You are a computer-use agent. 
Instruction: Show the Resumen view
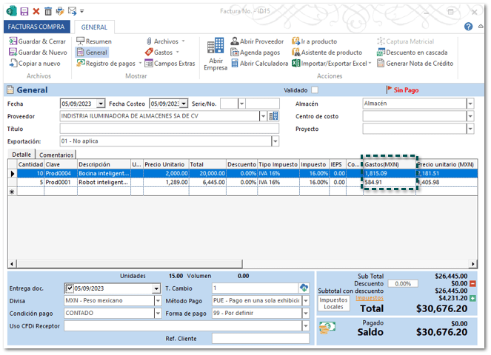(94, 41)
